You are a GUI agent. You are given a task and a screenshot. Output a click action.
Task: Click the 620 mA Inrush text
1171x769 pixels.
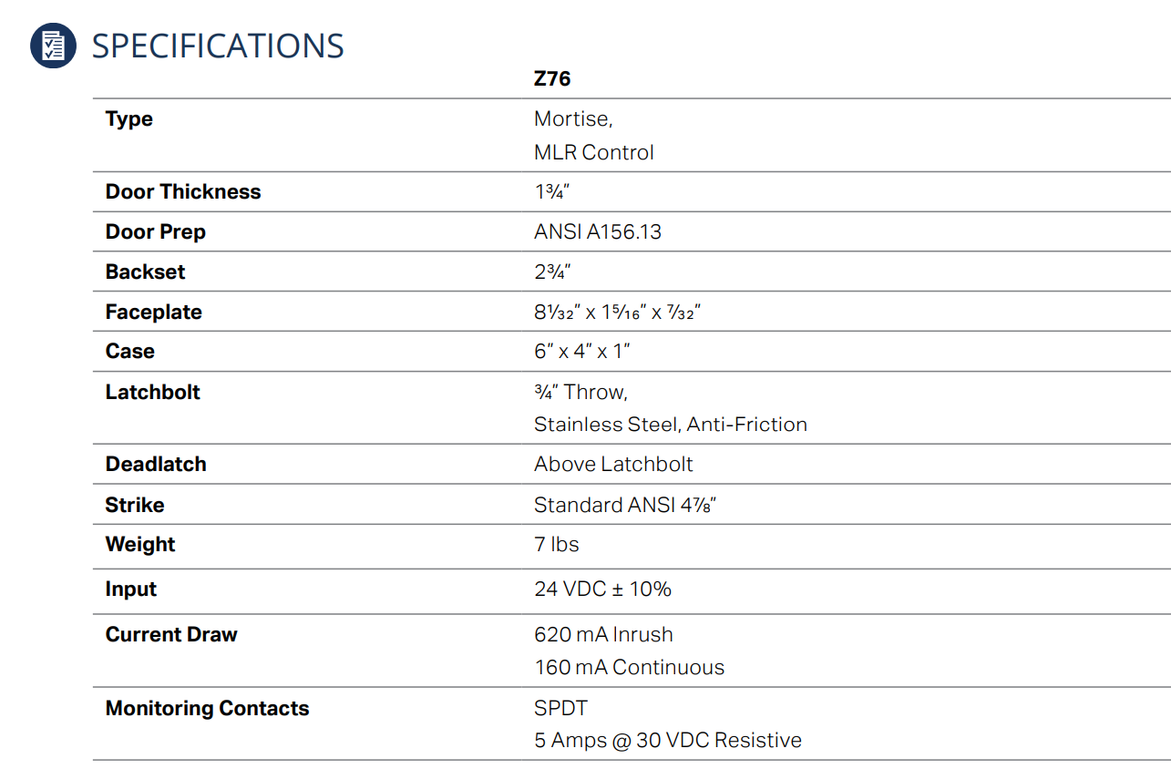(x=603, y=634)
